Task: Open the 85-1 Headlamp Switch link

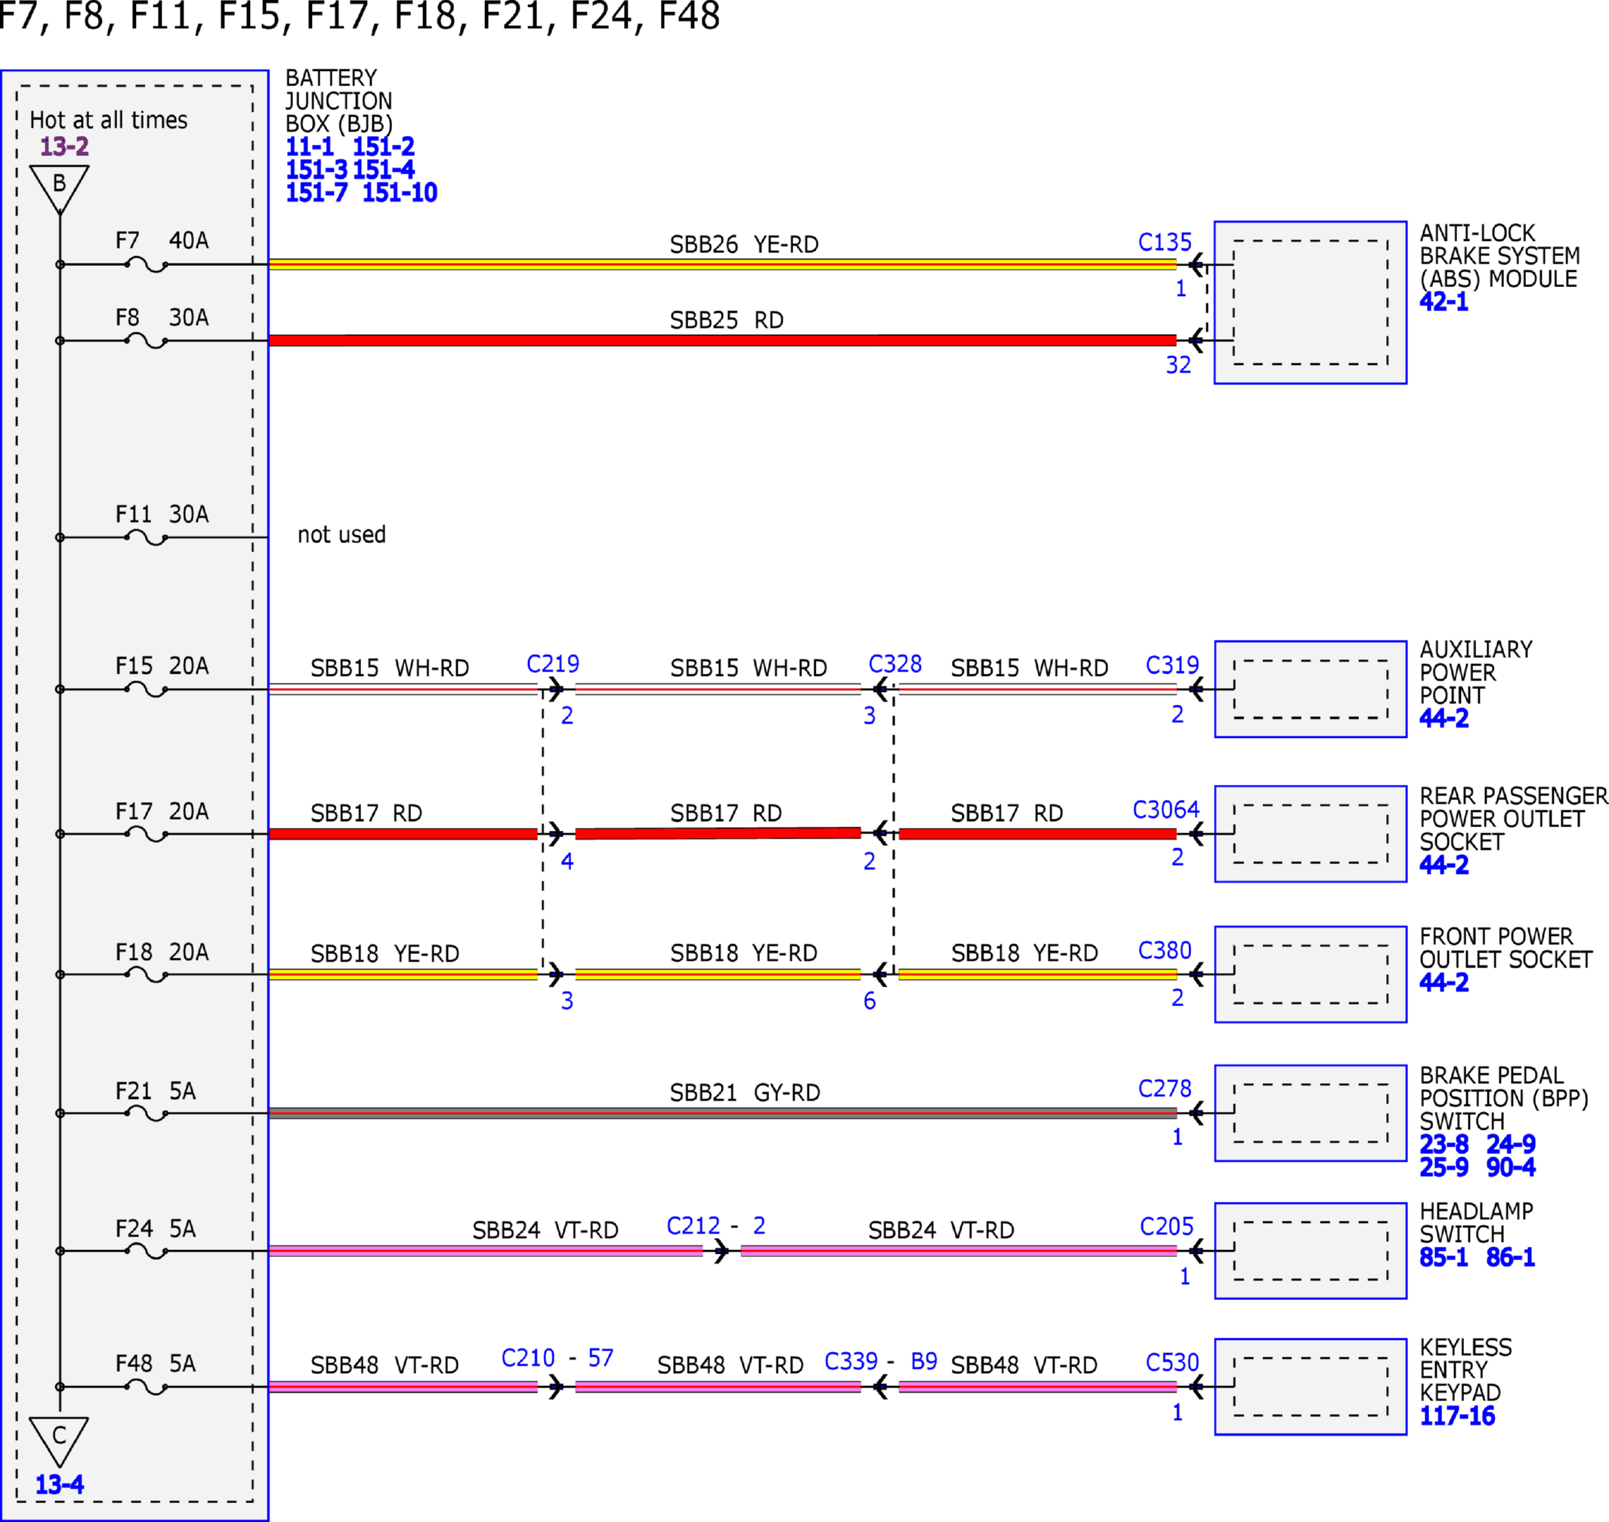Action: (1444, 1257)
